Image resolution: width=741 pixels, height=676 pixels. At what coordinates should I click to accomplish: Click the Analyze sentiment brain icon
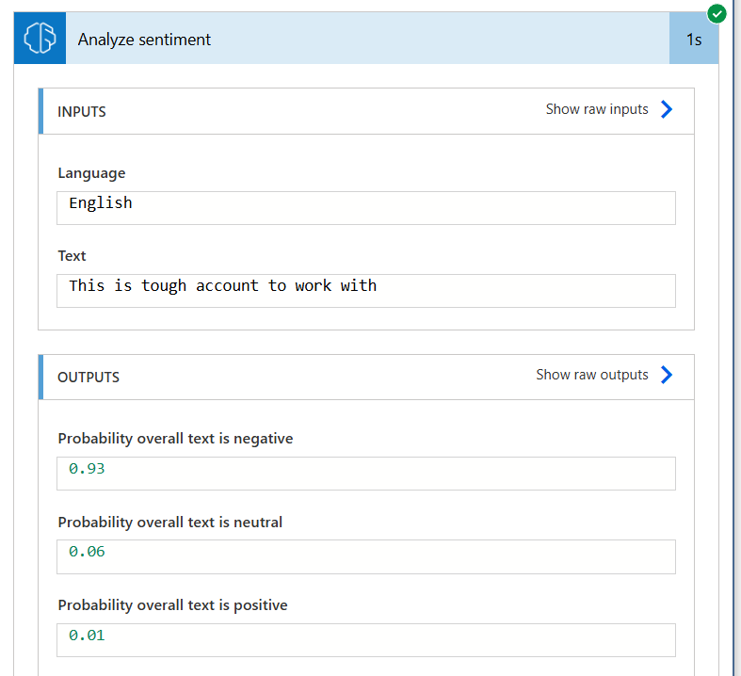click(40, 39)
